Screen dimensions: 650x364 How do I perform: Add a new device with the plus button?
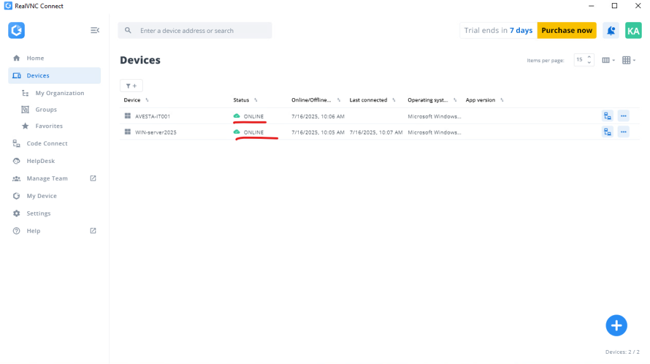click(x=616, y=325)
